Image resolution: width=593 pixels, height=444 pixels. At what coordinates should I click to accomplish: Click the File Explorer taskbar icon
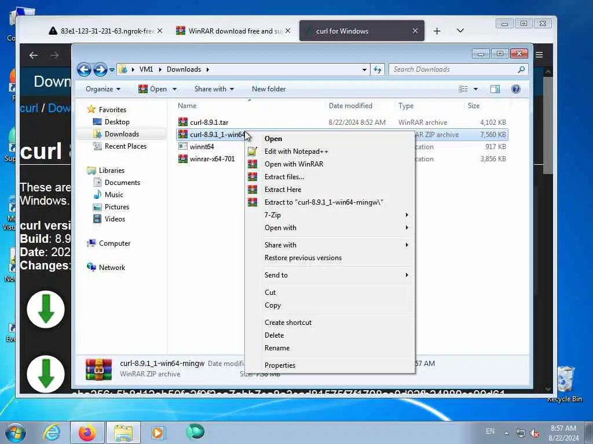tap(123, 433)
